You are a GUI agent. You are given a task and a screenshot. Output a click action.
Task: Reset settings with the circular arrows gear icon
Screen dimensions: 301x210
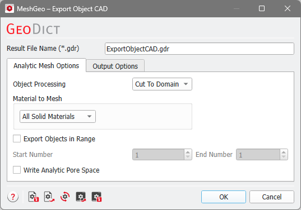click(x=65, y=197)
